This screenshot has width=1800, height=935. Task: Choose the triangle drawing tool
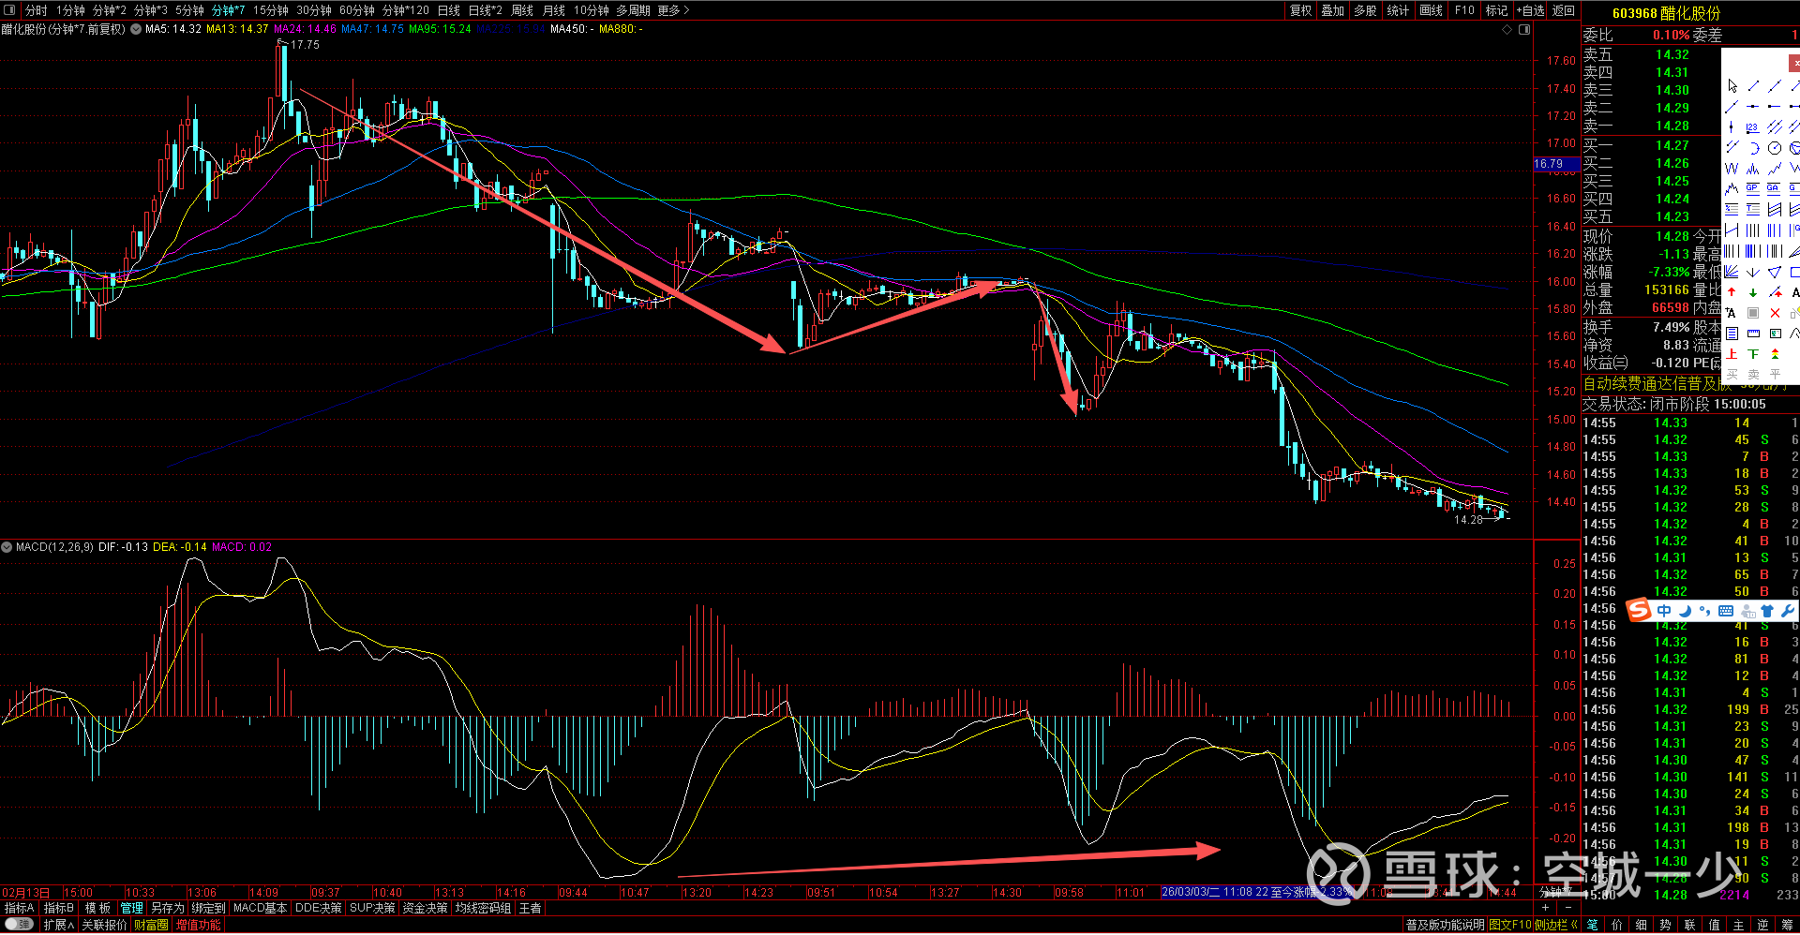point(1774,272)
